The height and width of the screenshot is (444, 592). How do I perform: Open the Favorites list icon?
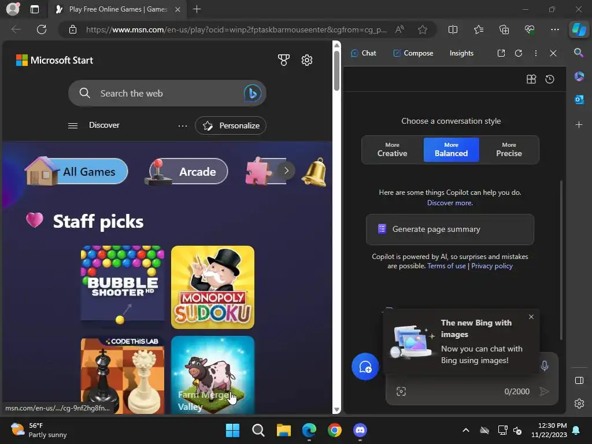(478, 29)
